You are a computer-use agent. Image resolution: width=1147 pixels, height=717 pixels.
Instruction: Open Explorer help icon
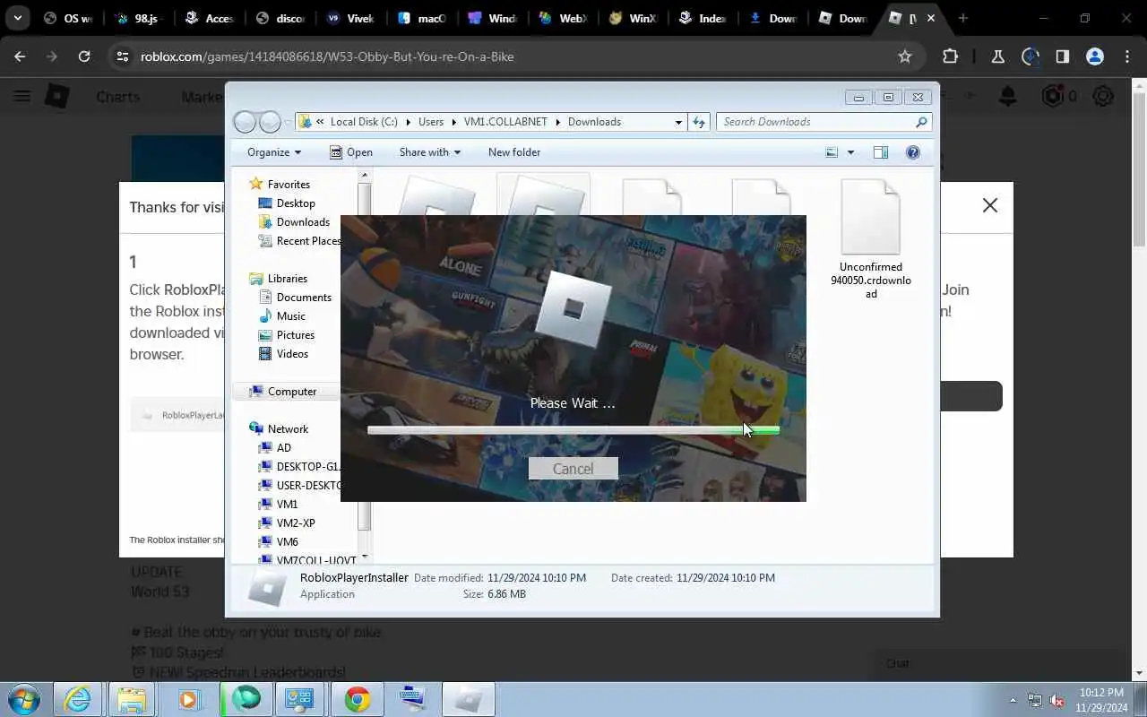(913, 152)
